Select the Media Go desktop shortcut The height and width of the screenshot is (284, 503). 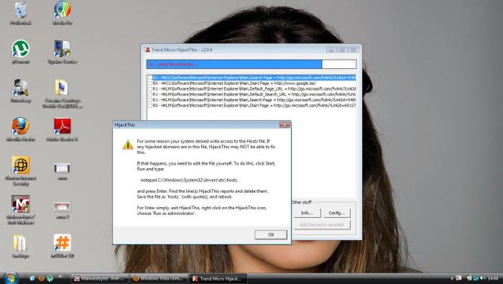63,14
